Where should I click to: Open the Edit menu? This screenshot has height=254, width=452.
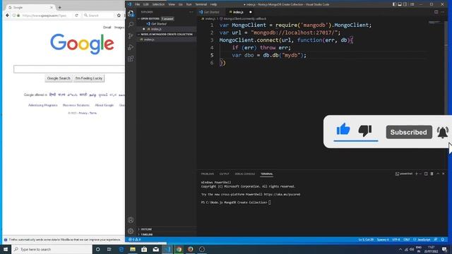(x=146, y=4)
